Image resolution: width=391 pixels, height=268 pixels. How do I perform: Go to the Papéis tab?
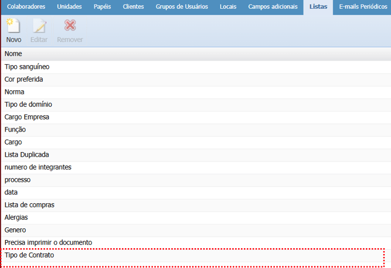102,7
